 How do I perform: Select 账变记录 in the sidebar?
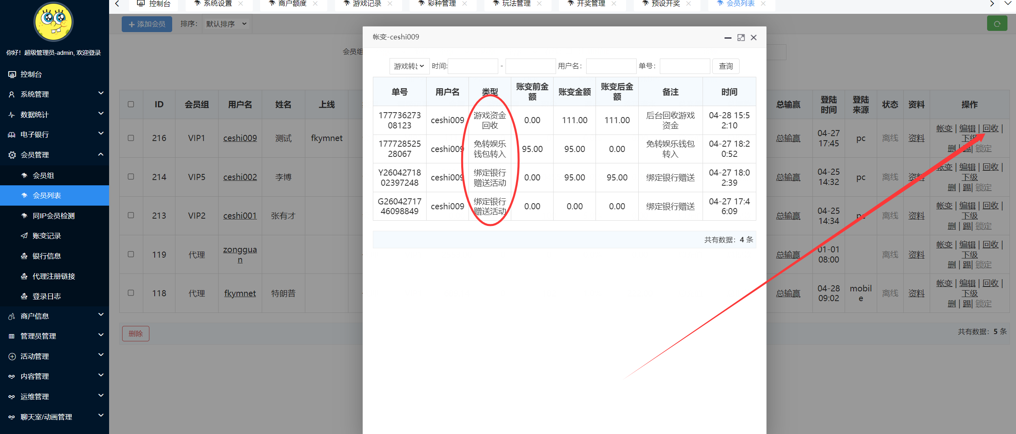coord(48,236)
